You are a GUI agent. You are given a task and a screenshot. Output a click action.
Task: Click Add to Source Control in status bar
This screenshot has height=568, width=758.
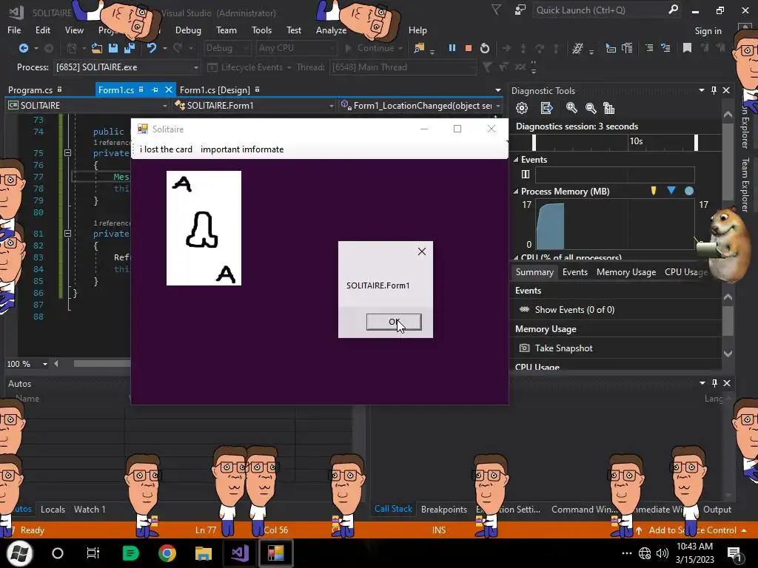pyautogui.click(x=692, y=530)
